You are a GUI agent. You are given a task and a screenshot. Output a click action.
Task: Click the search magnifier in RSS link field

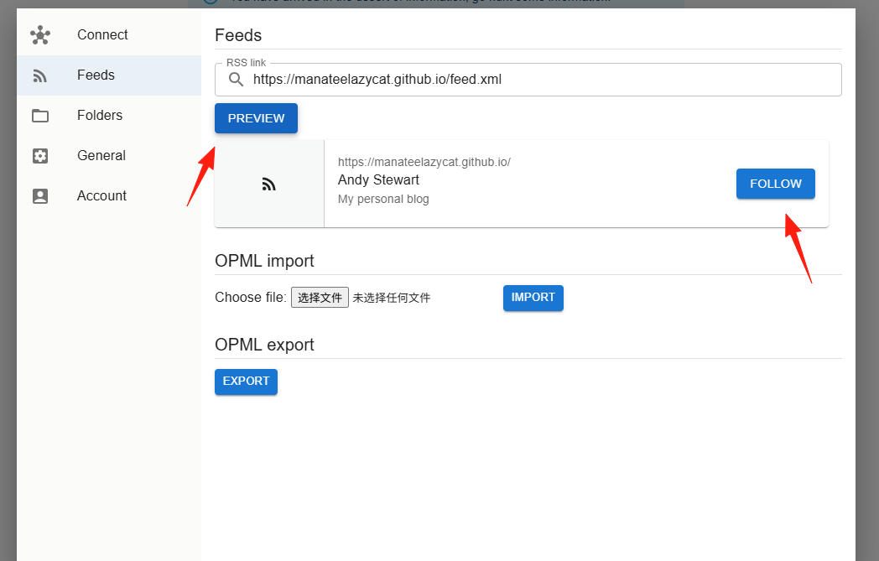coord(236,80)
